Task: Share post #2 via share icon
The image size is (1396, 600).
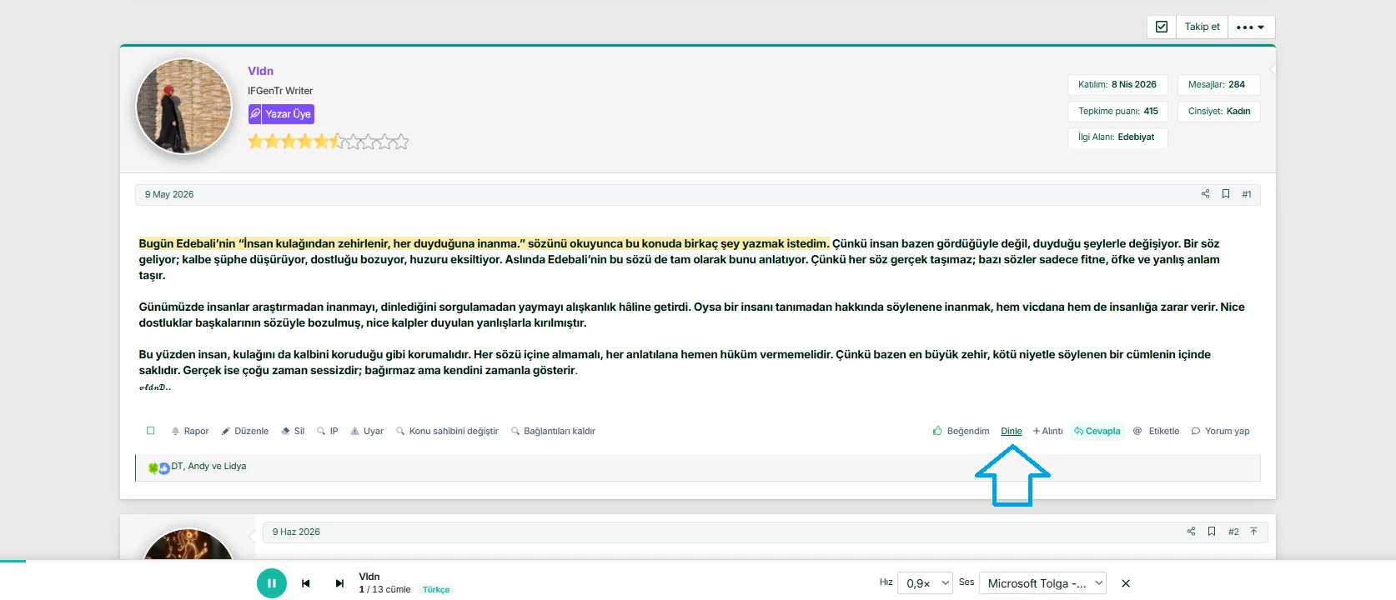Action: click(1191, 532)
